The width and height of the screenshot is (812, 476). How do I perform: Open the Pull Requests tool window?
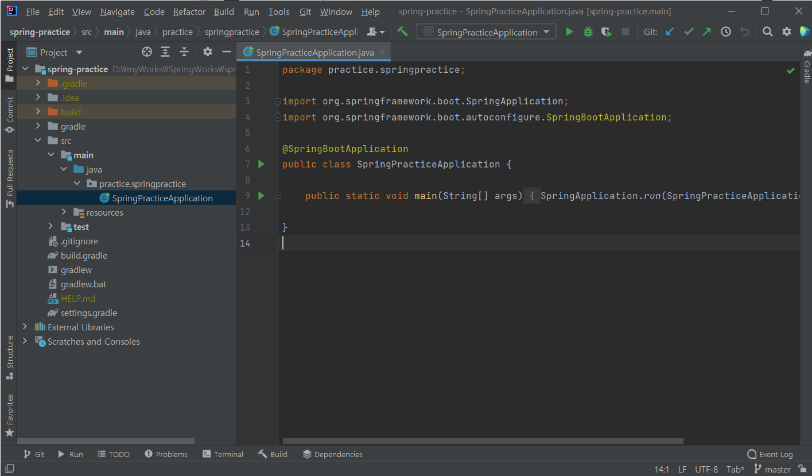pos(9,178)
